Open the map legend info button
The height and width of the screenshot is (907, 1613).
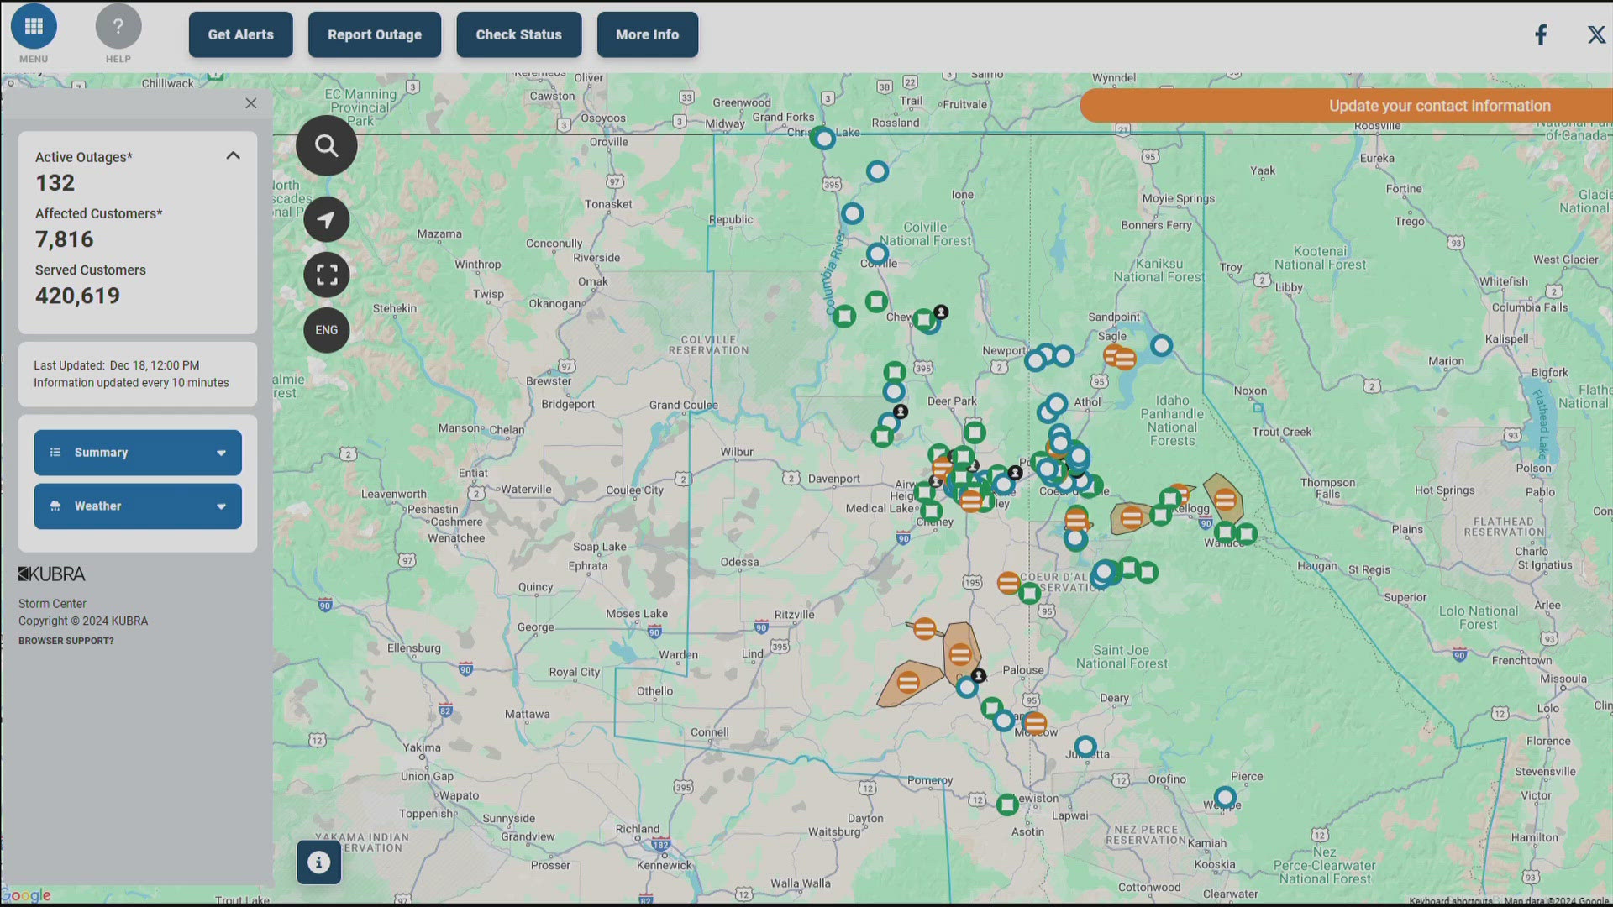(x=318, y=862)
